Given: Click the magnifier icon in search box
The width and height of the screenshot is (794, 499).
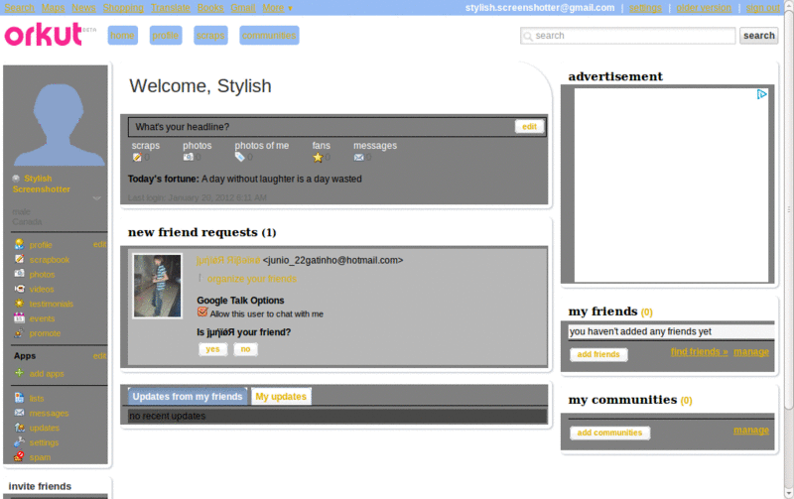Looking at the screenshot, I should (x=528, y=36).
